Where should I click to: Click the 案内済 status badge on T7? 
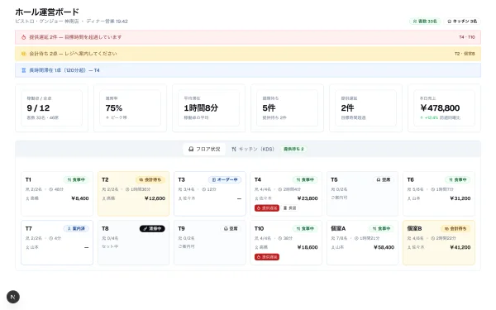click(x=76, y=229)
